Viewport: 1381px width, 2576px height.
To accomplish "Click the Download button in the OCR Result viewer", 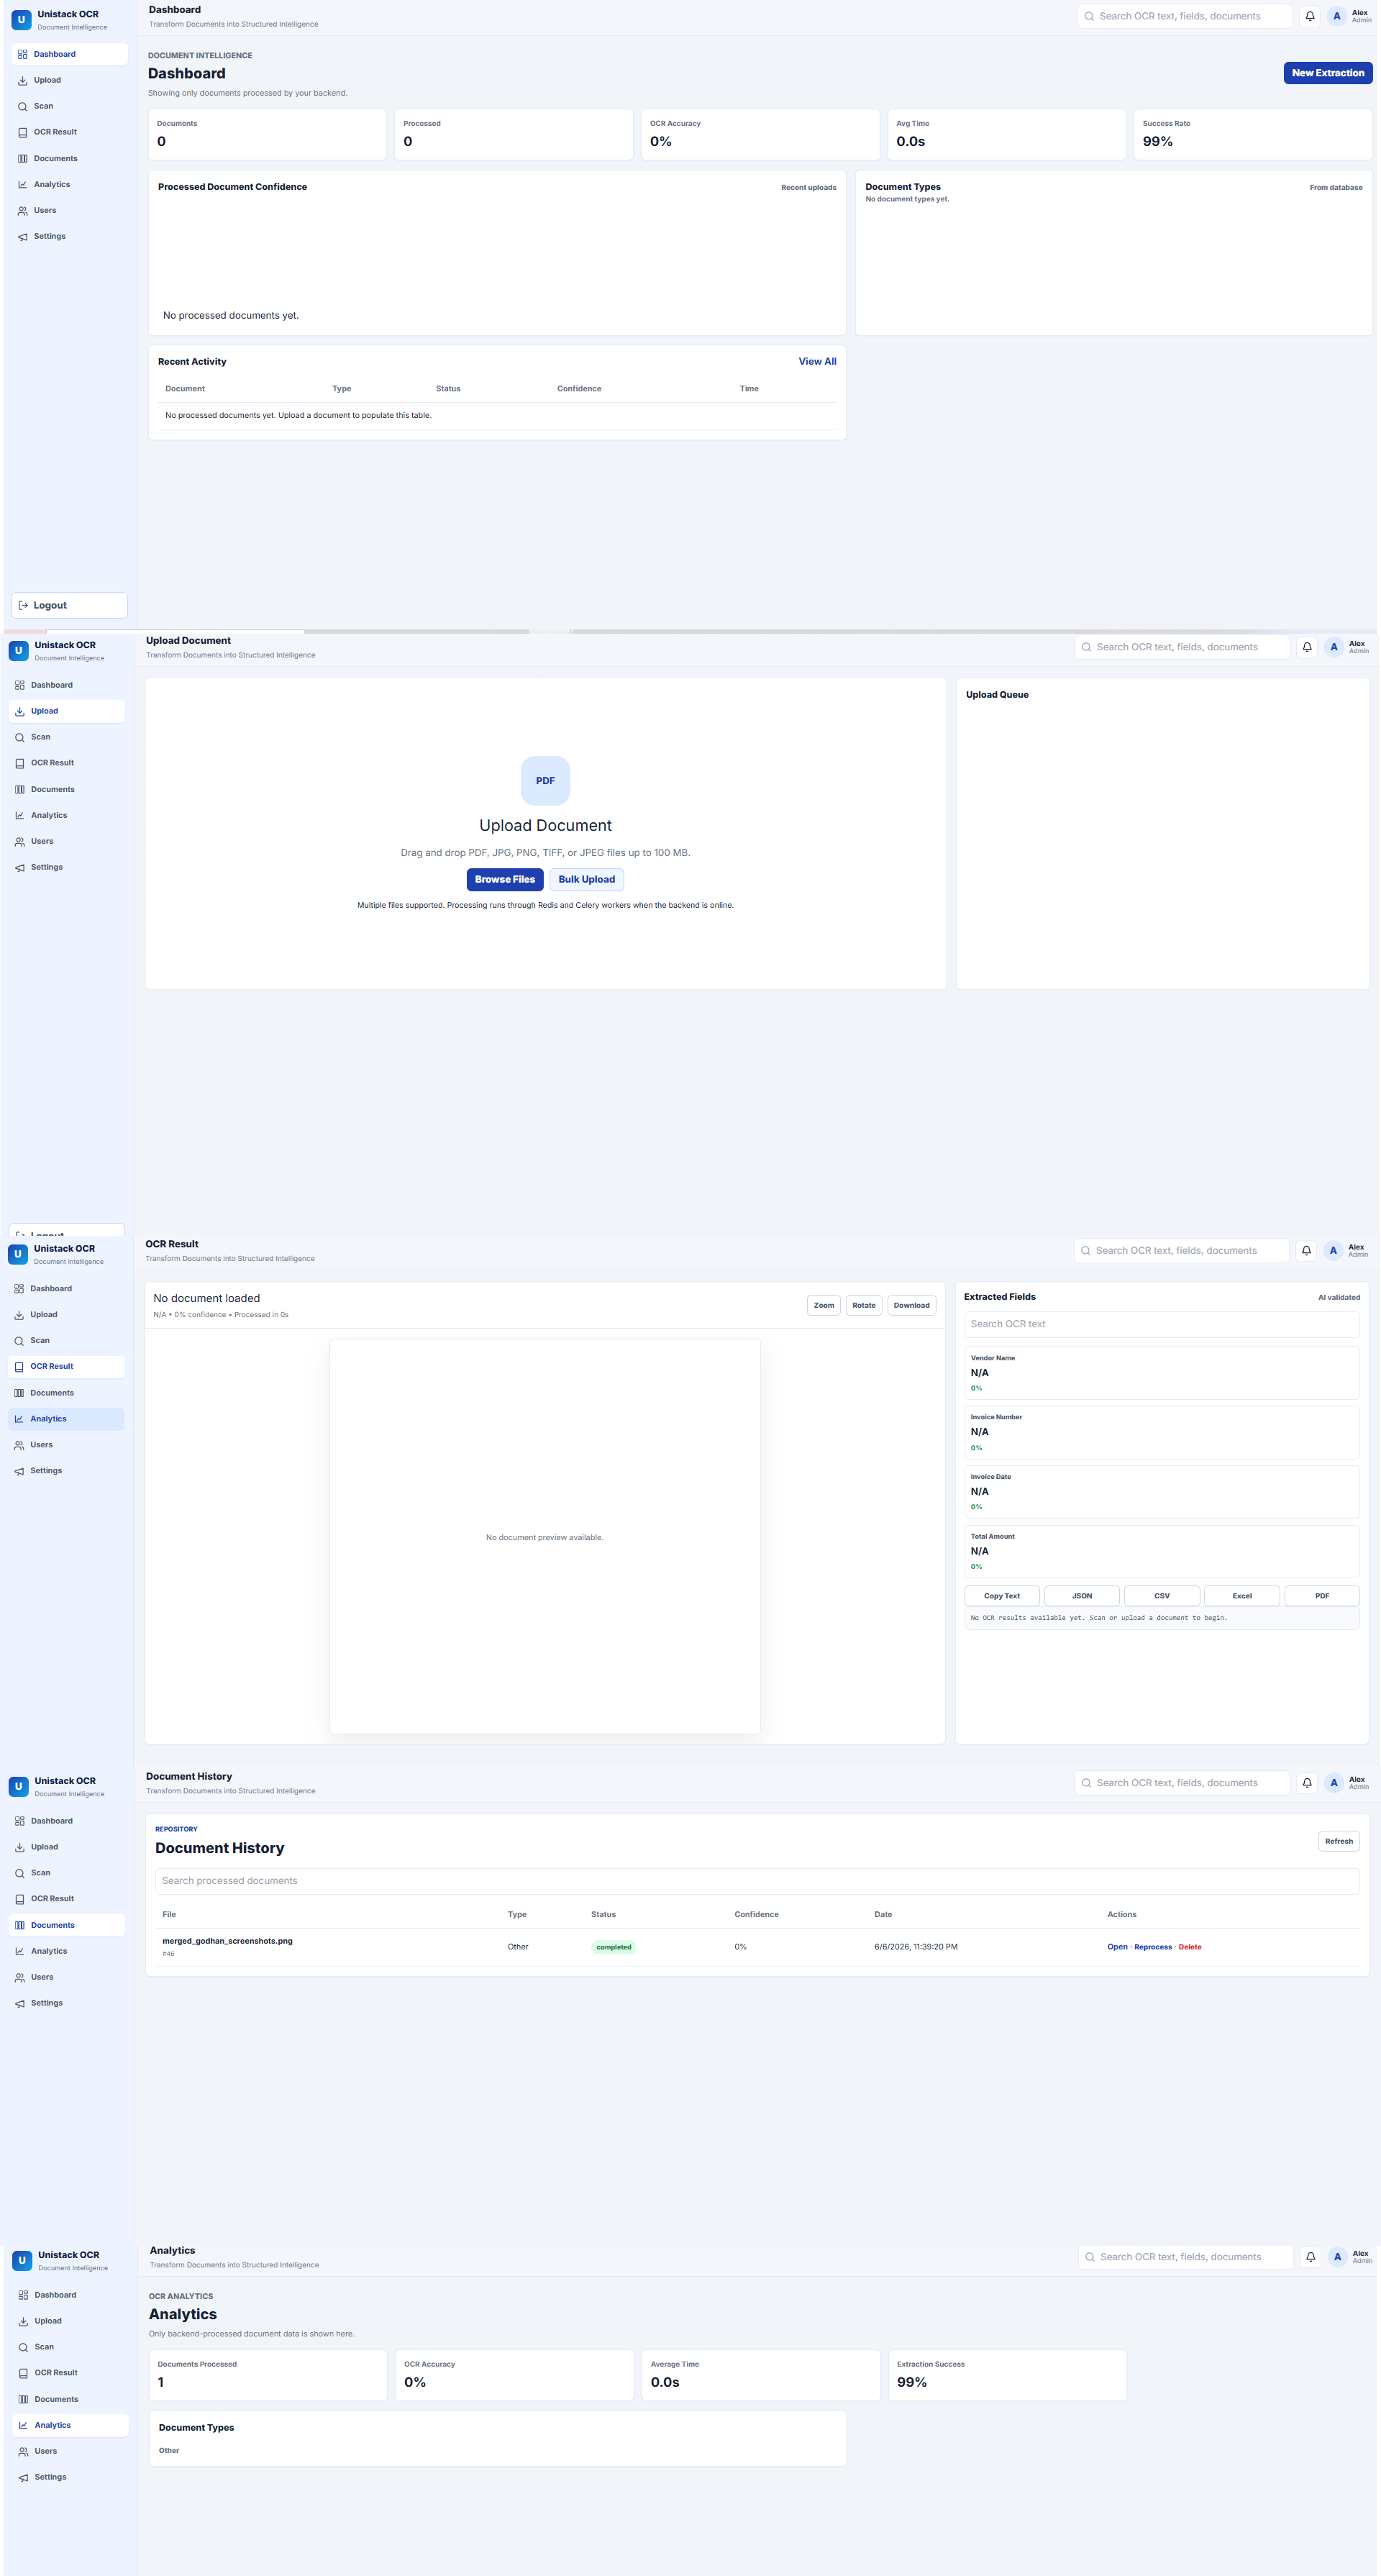I will [x=911, y=1305].
